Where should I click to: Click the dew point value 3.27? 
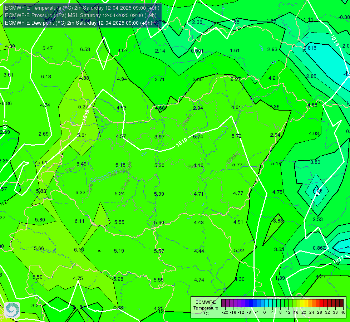[x=36, y=306]
